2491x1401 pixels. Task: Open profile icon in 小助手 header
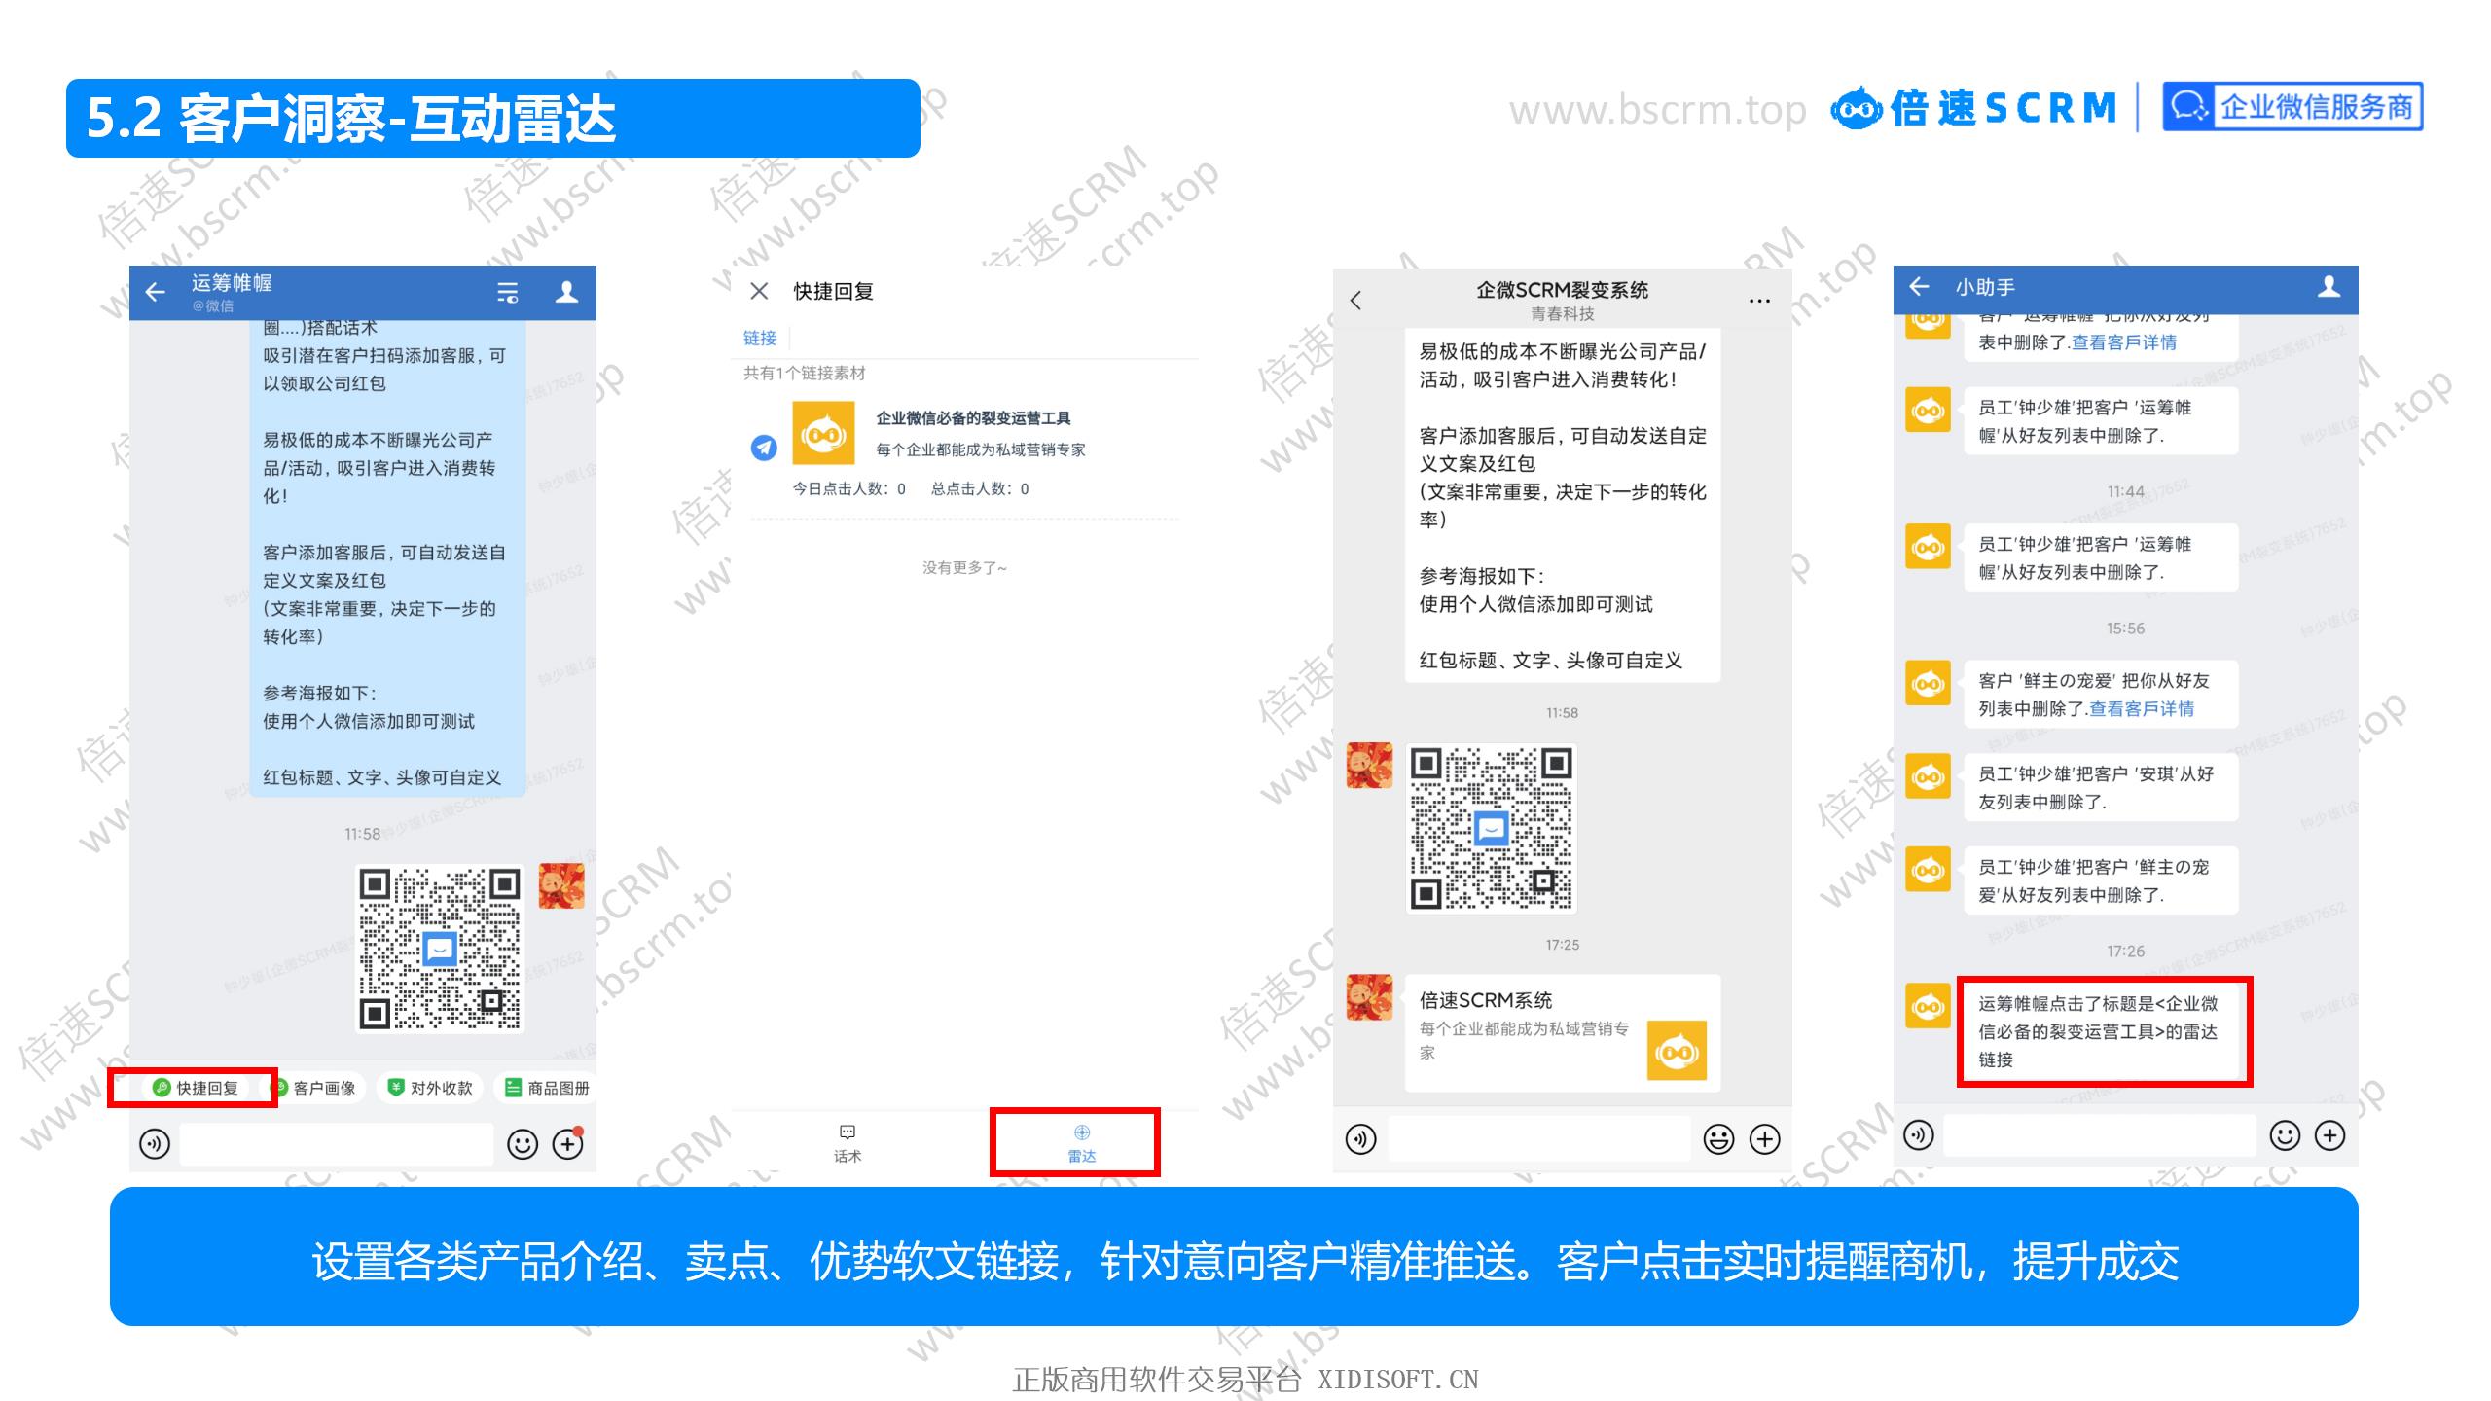click(2329, 287)
